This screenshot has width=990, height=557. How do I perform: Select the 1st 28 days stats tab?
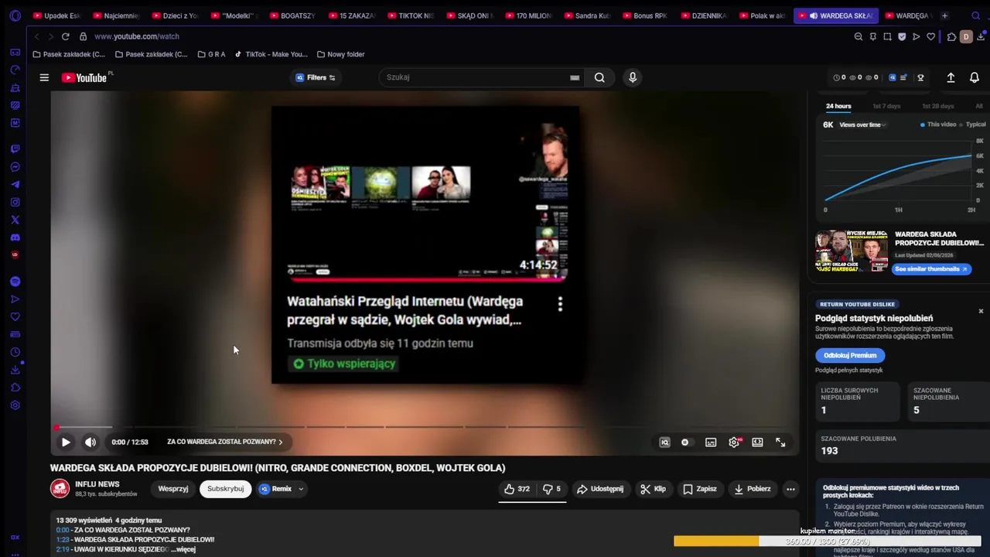937,106
